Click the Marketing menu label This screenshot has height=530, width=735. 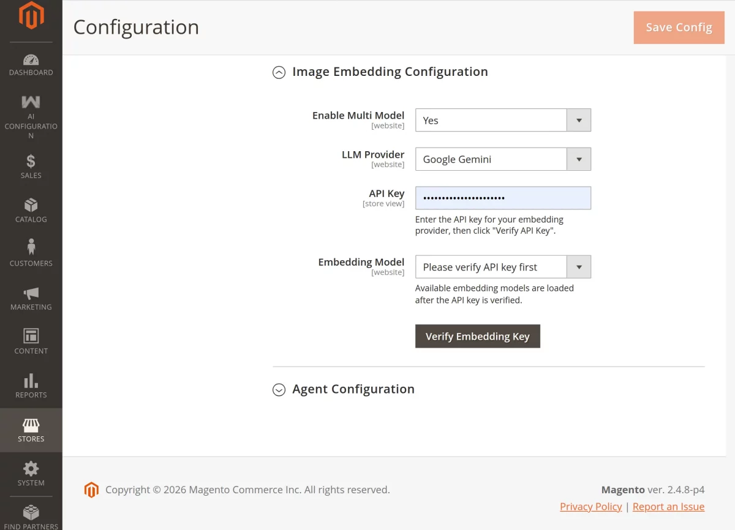click(x=31, y=307)
